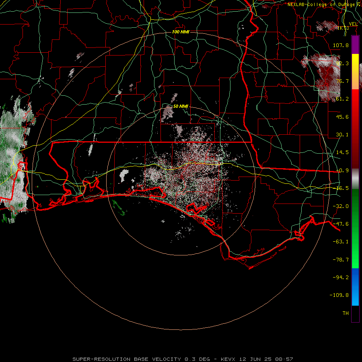
Task: Click the 100 NMI range ring label
Action: pos(181,32)
